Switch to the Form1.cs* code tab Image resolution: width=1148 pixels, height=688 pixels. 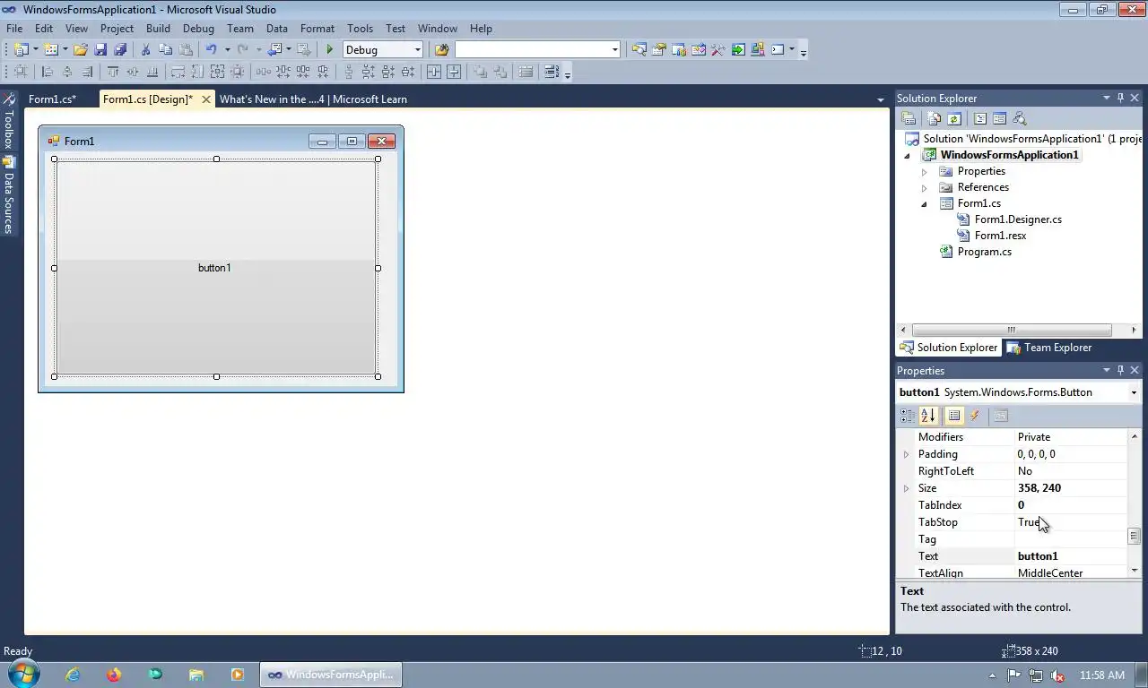click(x=52, y=99)
